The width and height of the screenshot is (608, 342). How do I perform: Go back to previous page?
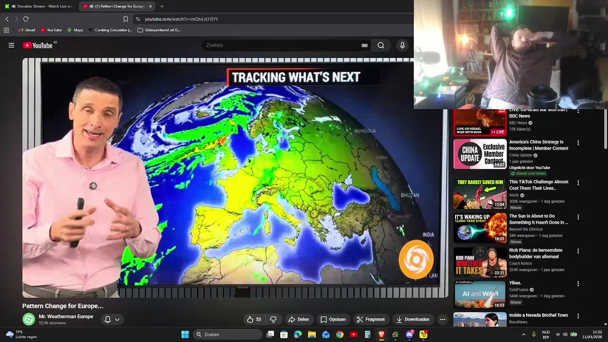click(7, 19)
